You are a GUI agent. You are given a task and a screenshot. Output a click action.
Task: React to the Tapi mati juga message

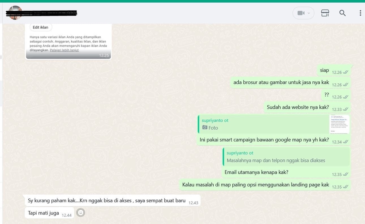click(x=81, y=213)
